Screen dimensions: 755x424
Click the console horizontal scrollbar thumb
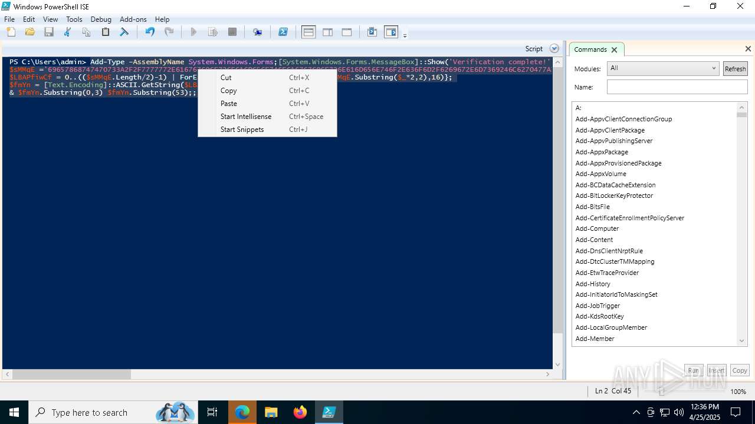(x=72, y=375)
